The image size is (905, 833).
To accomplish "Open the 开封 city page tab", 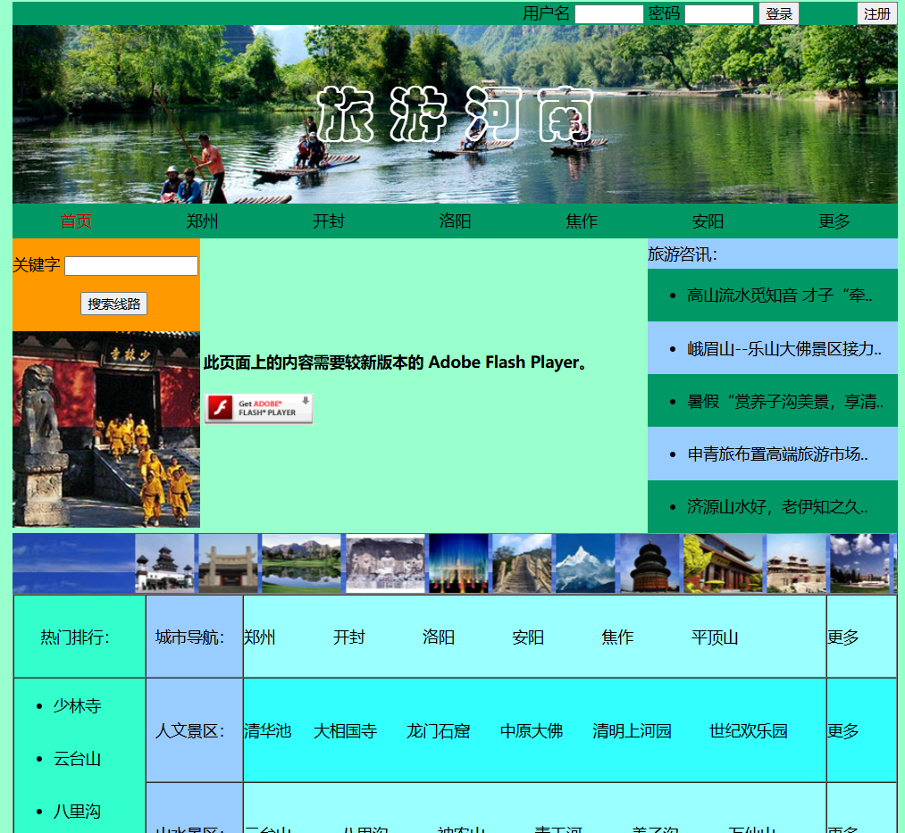I will click(329, 221).
